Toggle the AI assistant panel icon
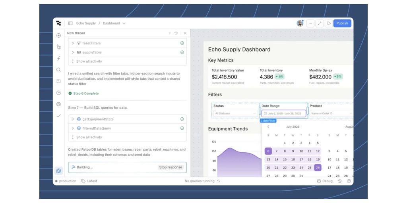Screen dimensions: 407x203 click(58, 171)
